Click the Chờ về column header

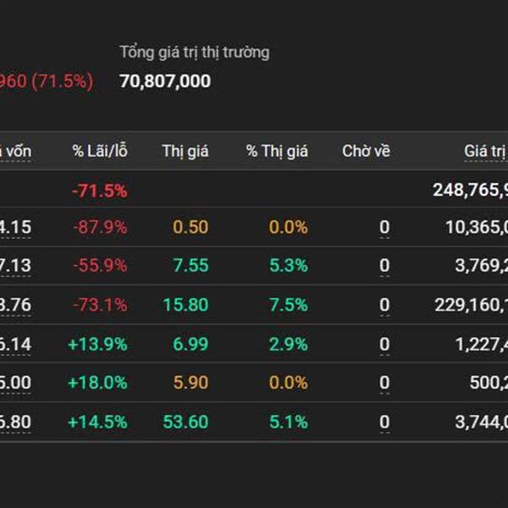pos(366,152)
